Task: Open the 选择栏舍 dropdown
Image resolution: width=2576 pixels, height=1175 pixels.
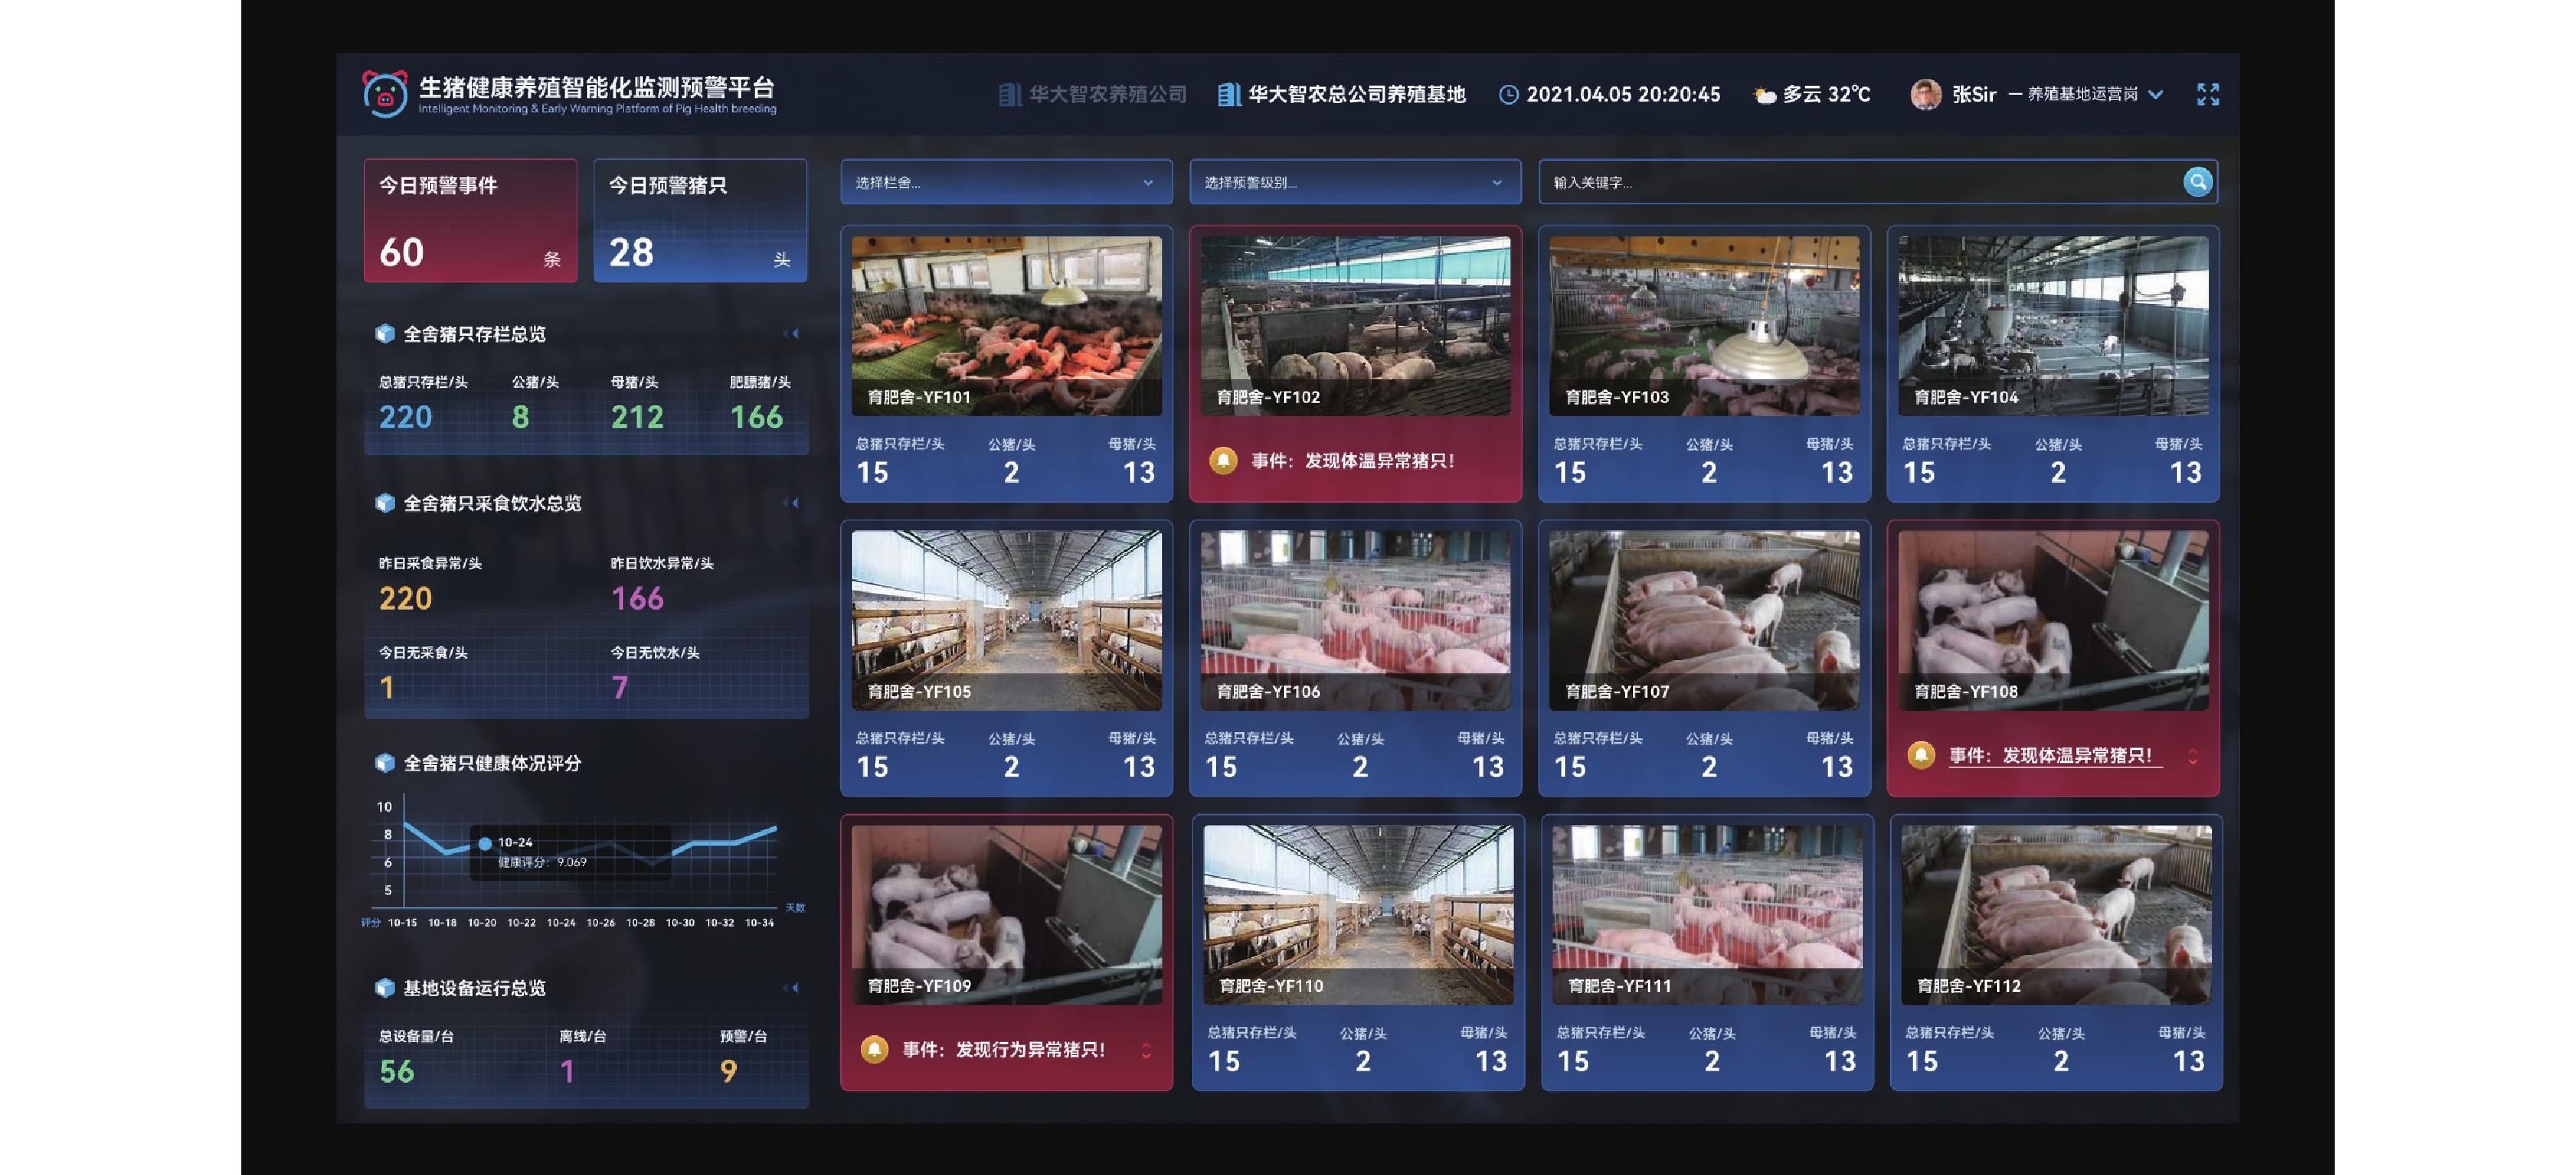Action: pos(1005,183)
